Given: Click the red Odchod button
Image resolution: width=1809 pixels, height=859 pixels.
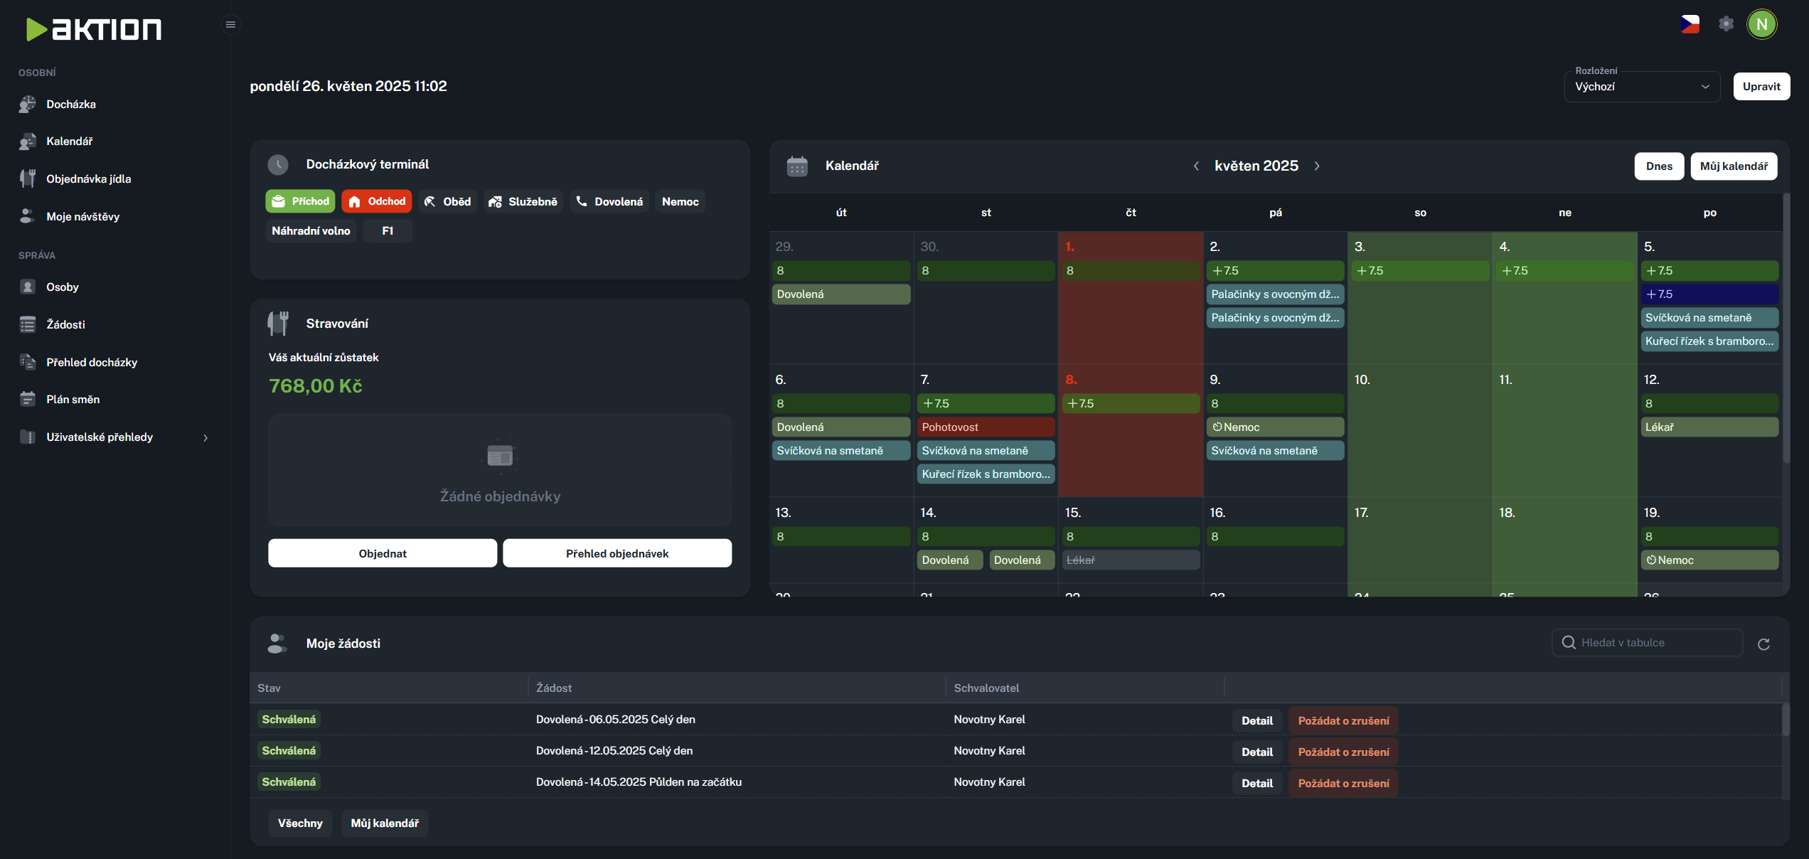Looking at the screenshot, I should (377, 201).
